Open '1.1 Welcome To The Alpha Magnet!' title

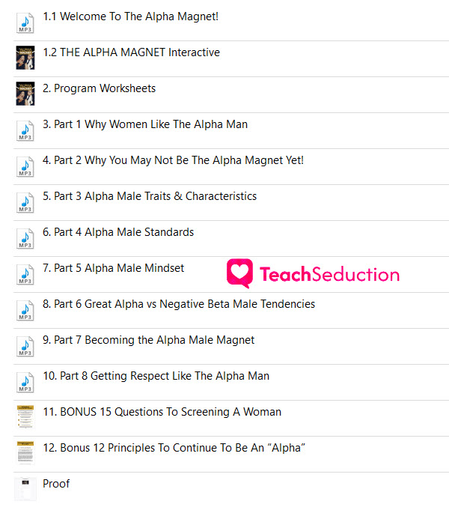pyautogui.click(x=130, y=16)
